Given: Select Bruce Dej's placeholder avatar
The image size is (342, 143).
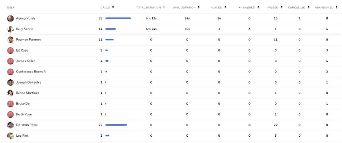Looking at the screenshot, I should coord(10,104).
